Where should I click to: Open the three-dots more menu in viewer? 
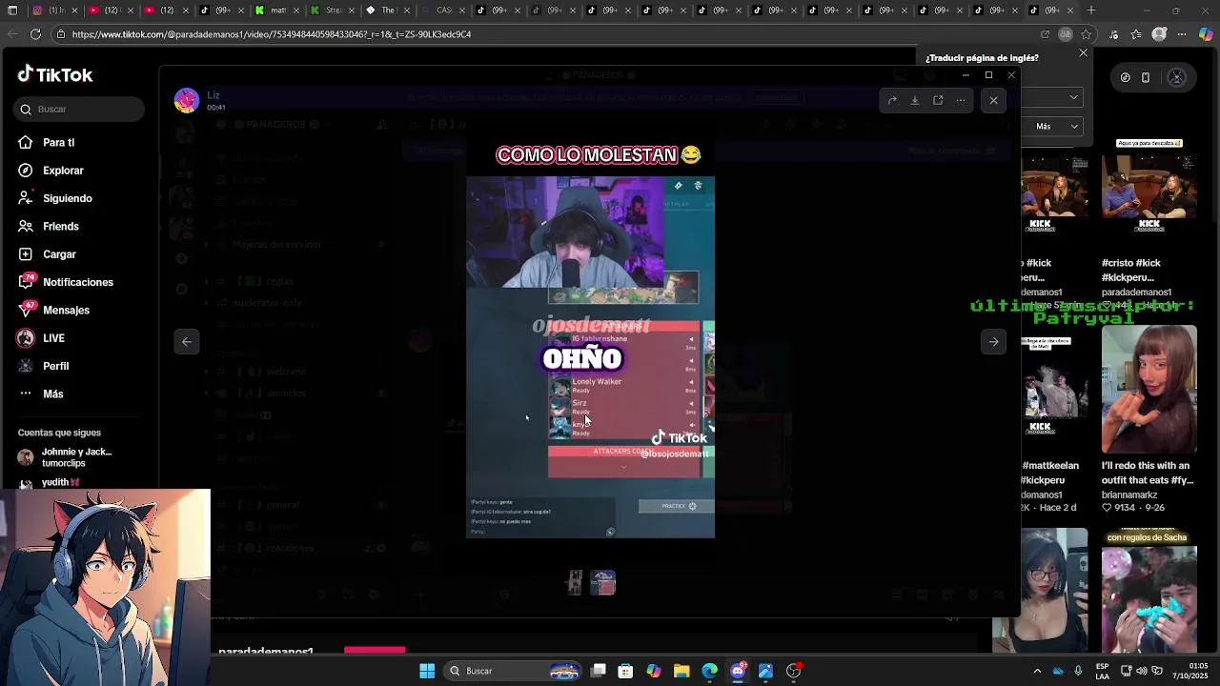[961, 100]
